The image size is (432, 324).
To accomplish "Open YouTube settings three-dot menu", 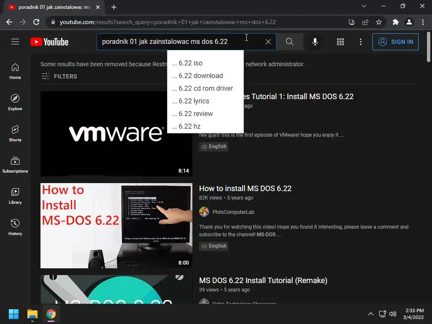I will coord(361,42).
